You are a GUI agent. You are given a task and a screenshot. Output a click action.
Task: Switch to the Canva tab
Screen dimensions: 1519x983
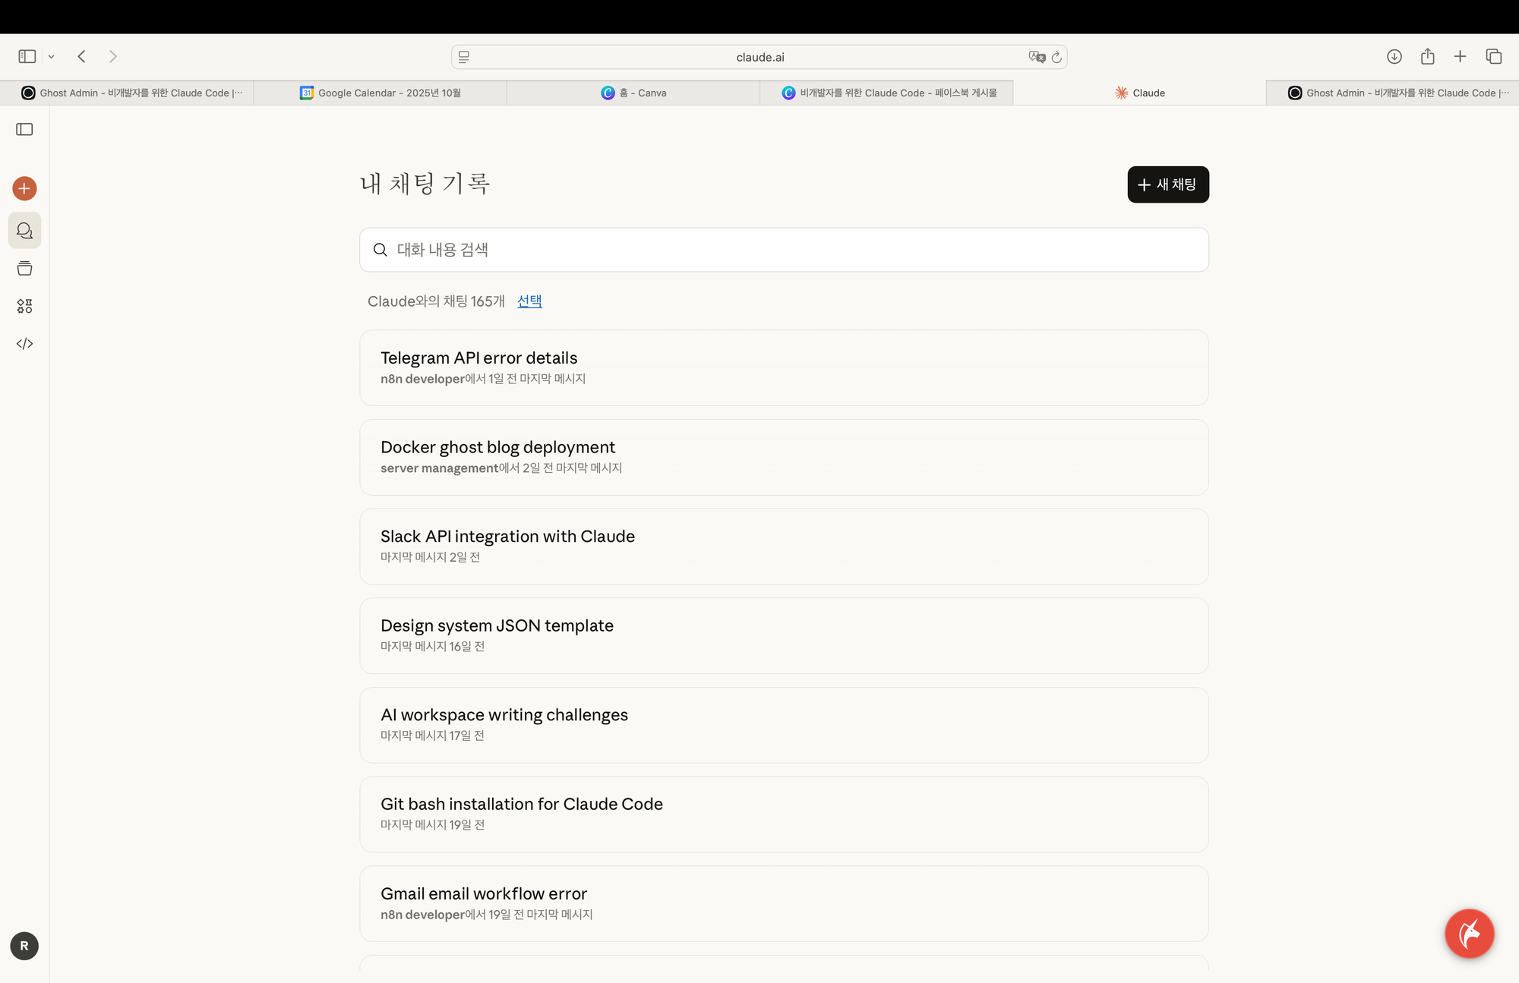point(634,92)
